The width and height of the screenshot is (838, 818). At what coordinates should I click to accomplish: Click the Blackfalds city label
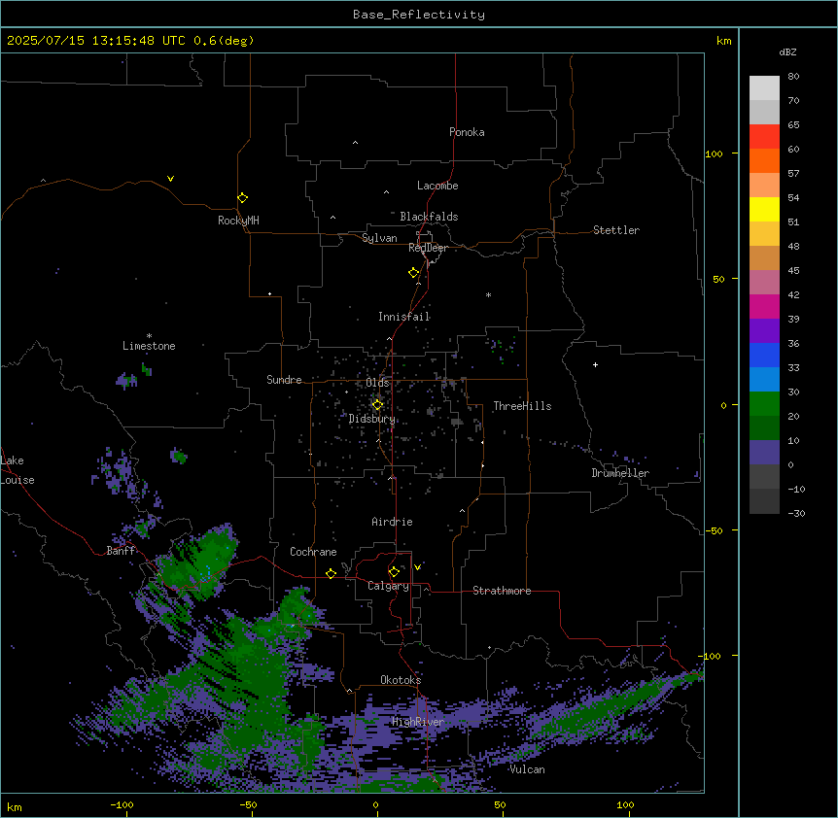coord(429,217)
